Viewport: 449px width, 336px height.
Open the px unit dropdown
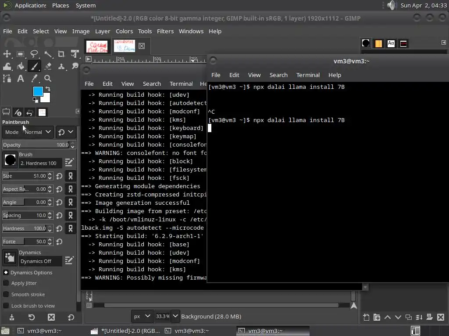coord(143,316)
